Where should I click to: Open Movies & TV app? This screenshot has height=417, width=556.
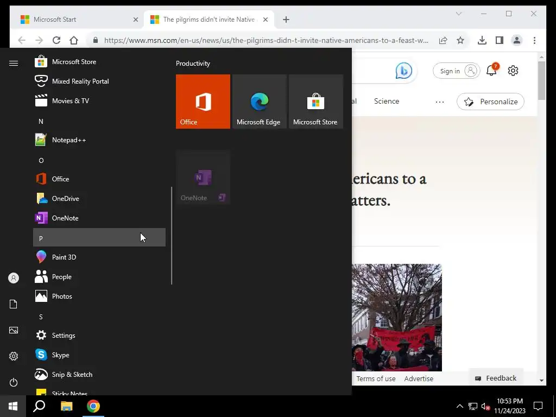pyautogui.click(x=99, y=100)
